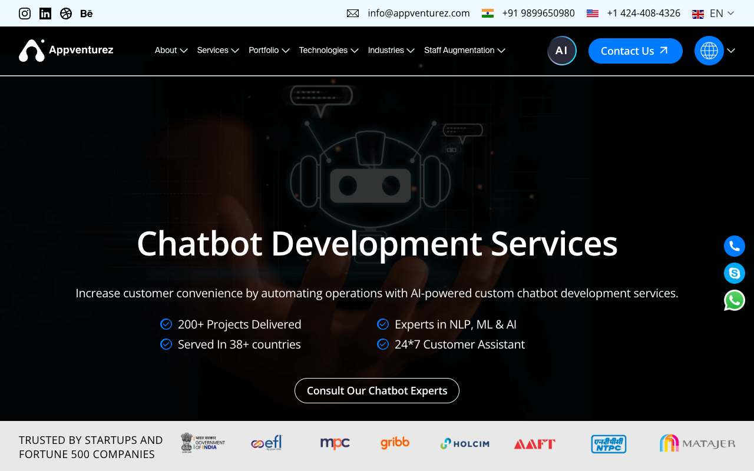This screenshot has width=754, height=471.
Task: Expand the Staff Augmentation menu
Action: tap(465, 50)
